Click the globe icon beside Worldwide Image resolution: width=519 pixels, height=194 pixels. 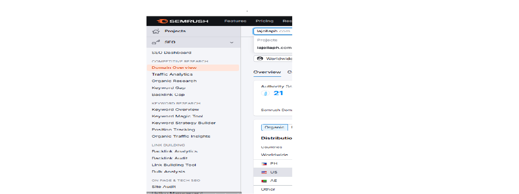click(260, 58)
